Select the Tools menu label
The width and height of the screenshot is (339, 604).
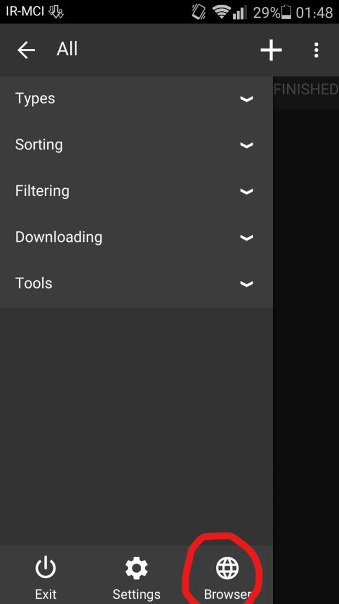click(x=34, y=283)
